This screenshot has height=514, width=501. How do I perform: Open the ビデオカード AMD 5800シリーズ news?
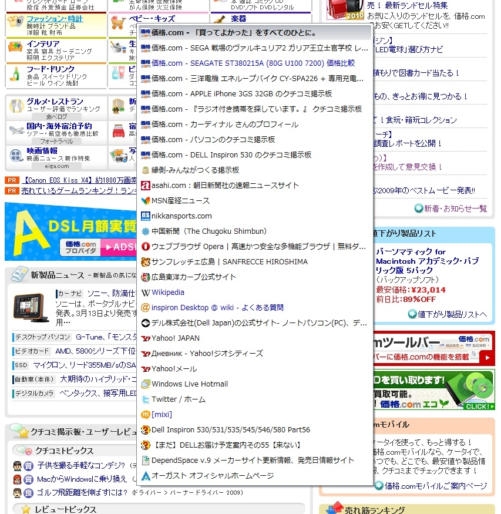tap(95, 351)
